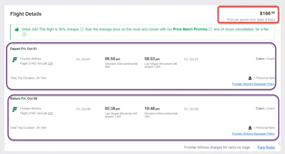Open info icon after Price Match Promise
This screenshot has width=285, height=154.
coord(210,29)
